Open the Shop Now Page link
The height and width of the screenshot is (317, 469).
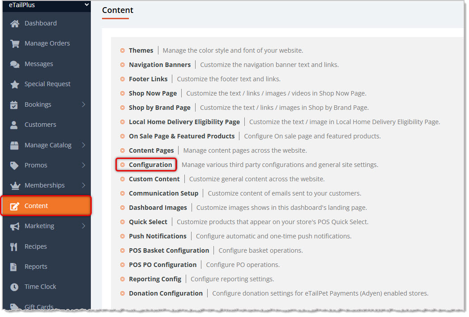[x=153, y=93]
